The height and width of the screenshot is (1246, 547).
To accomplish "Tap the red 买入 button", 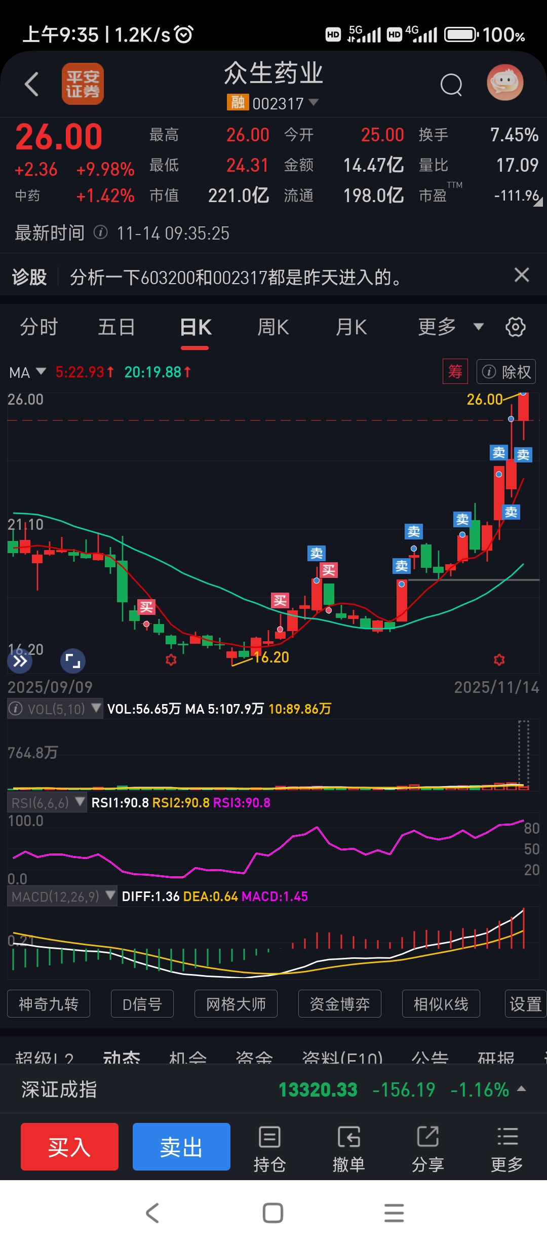I will point(69,1147).
